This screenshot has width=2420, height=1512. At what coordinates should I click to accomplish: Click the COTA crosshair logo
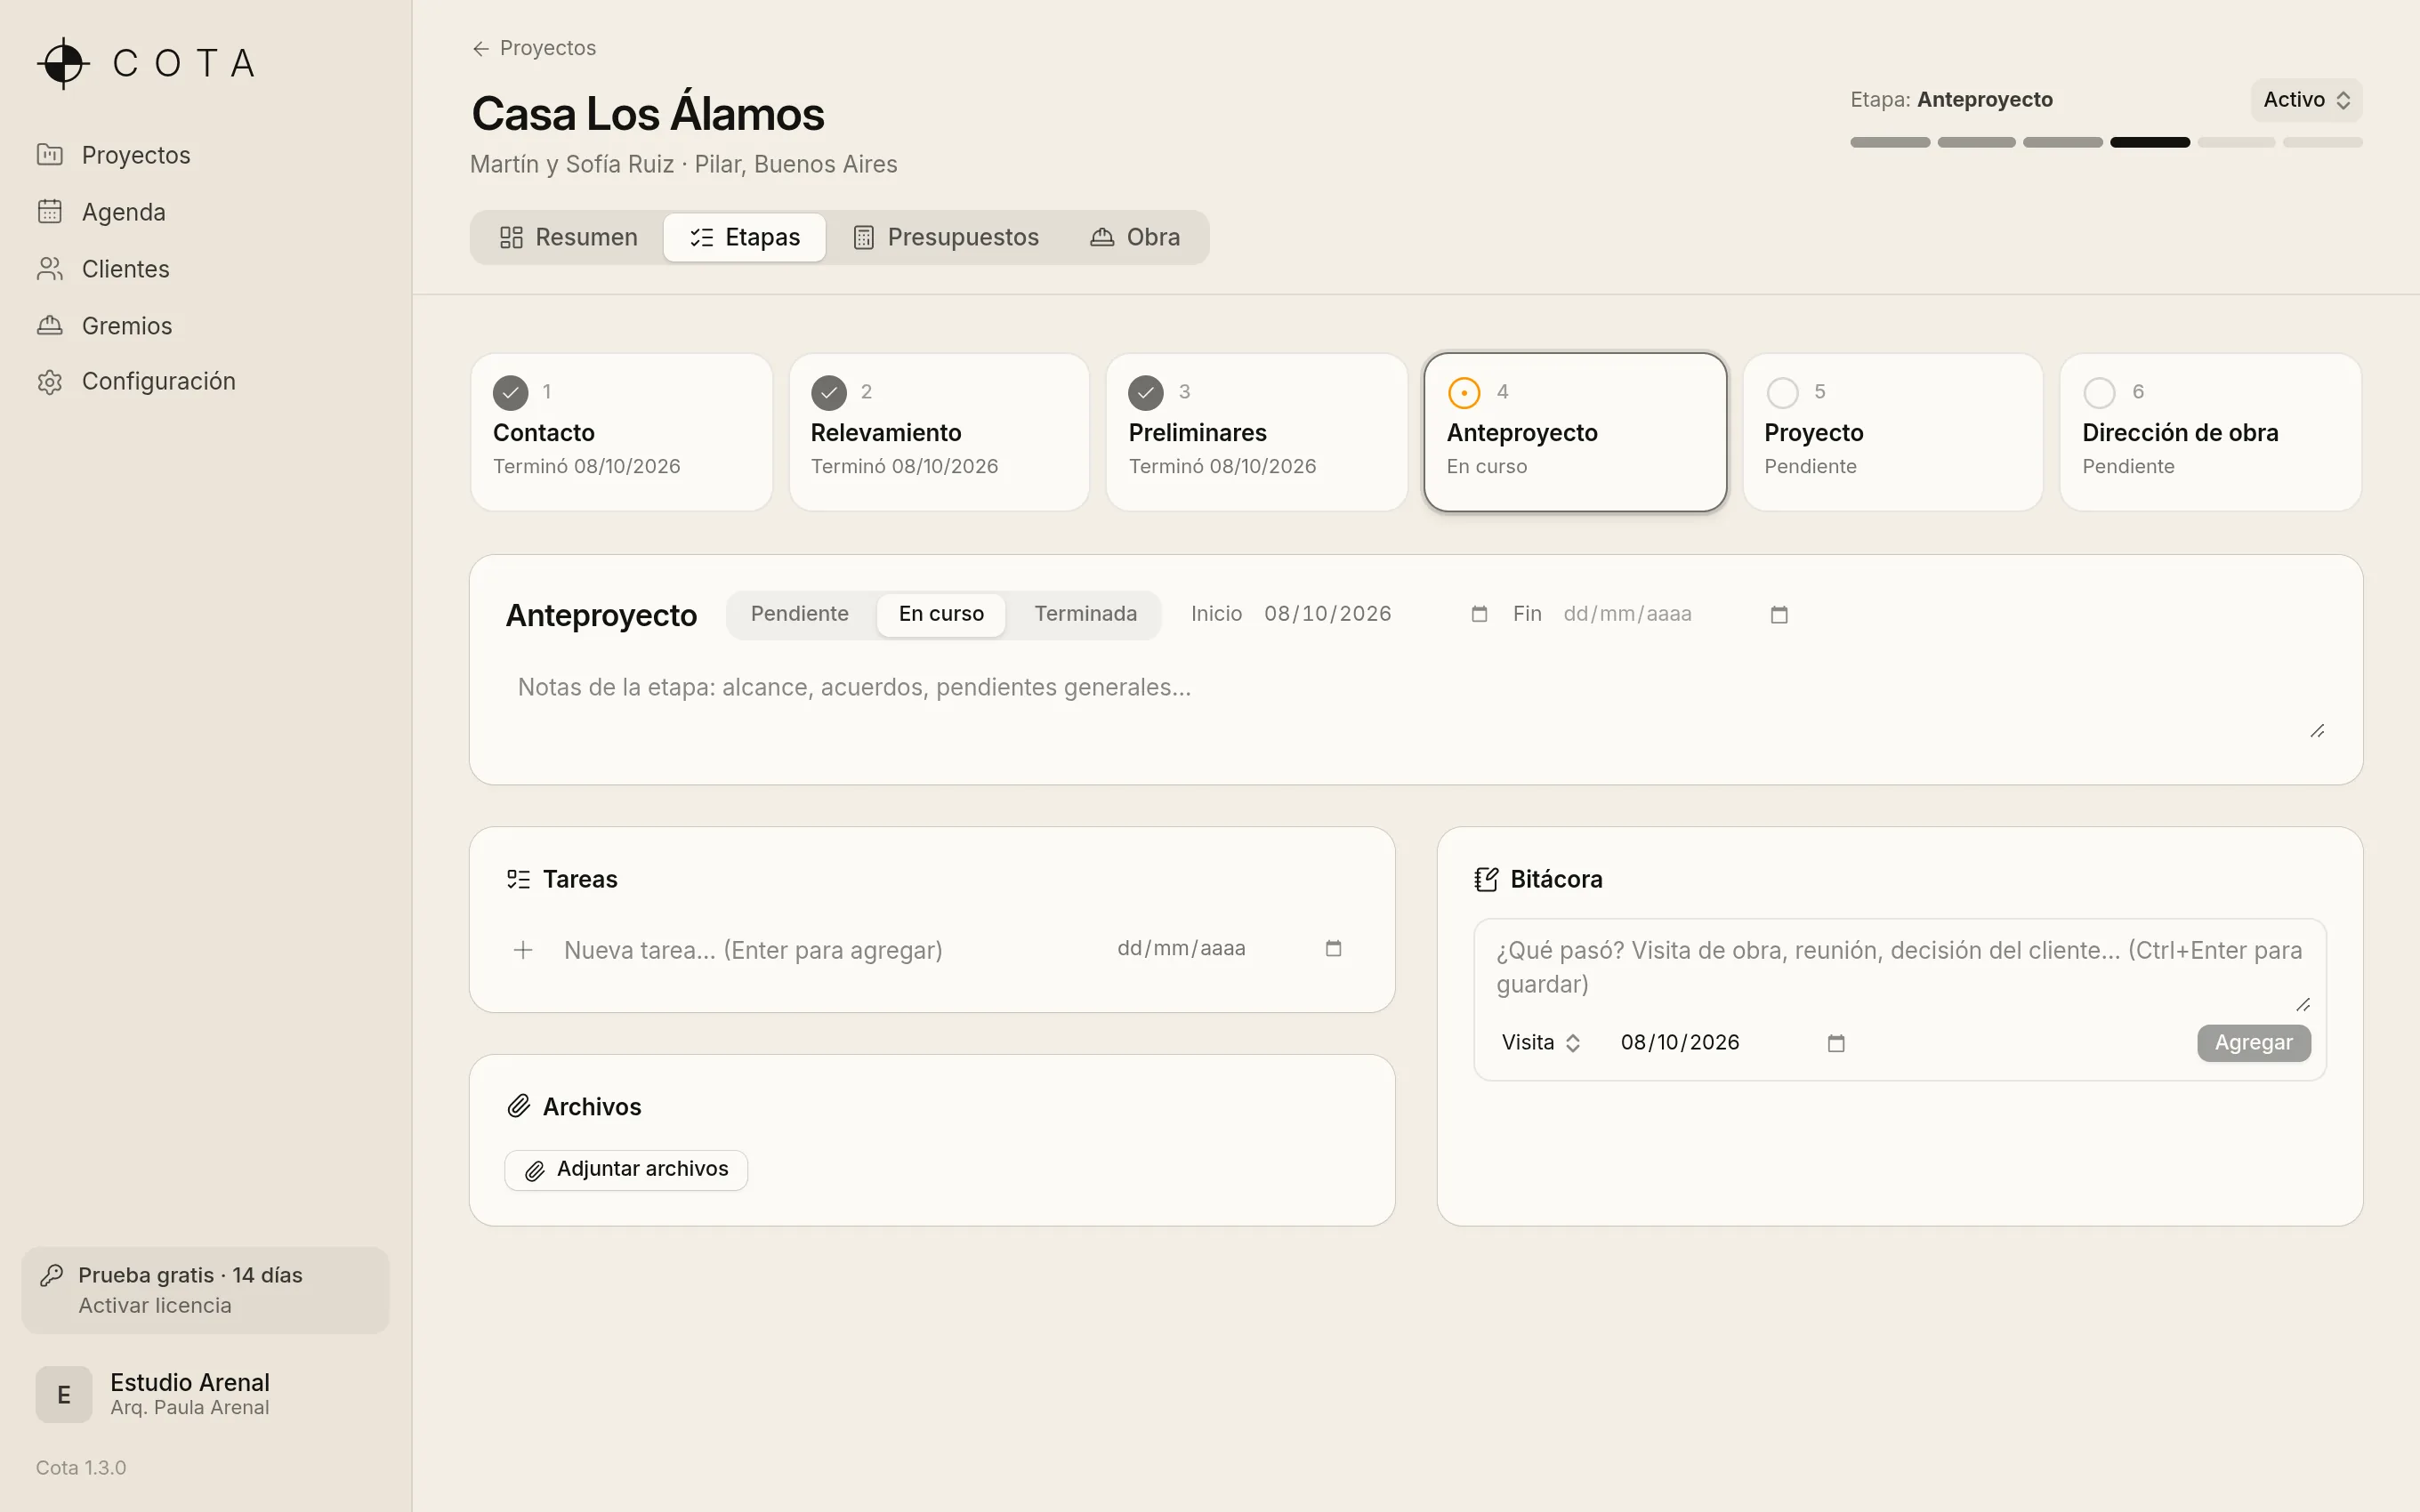point(63,63)
